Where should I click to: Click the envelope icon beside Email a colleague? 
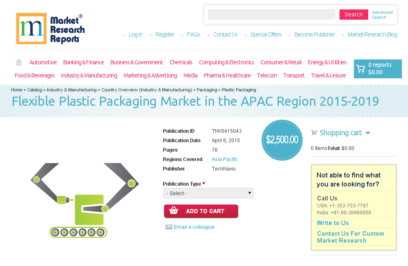point(169,227)
